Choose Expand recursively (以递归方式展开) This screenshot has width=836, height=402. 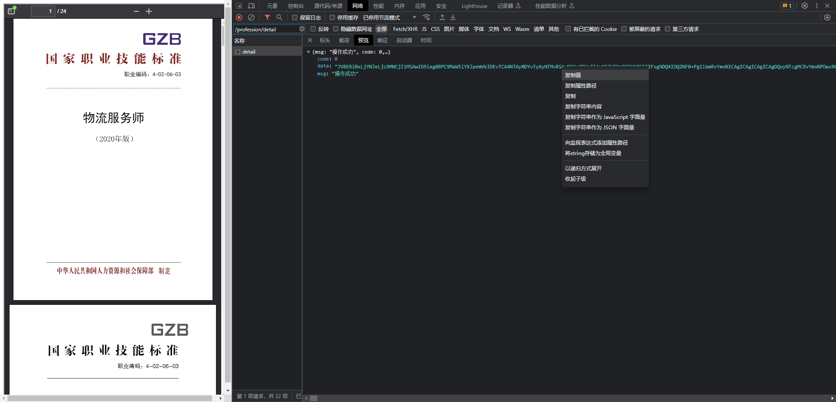tap(605, 168)
